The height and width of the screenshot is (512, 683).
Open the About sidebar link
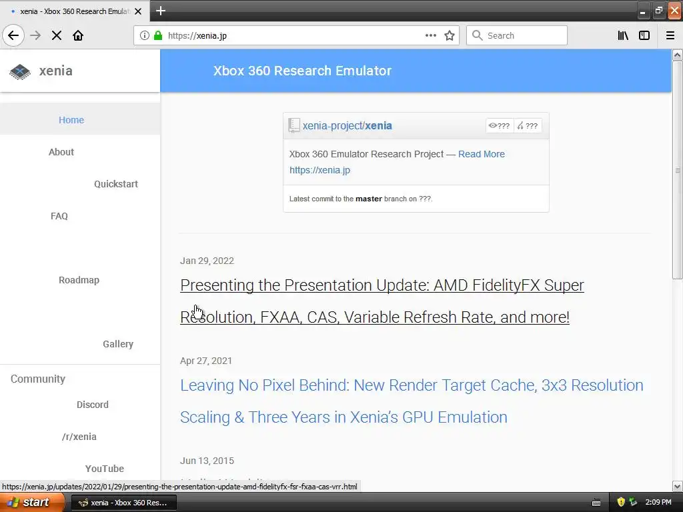point(61,152)
